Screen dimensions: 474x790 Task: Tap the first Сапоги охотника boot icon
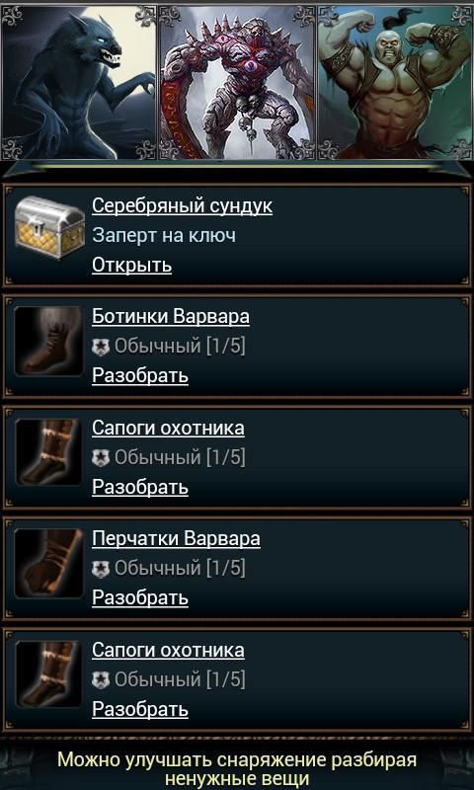pyautogui.click(x=48, y=452)
